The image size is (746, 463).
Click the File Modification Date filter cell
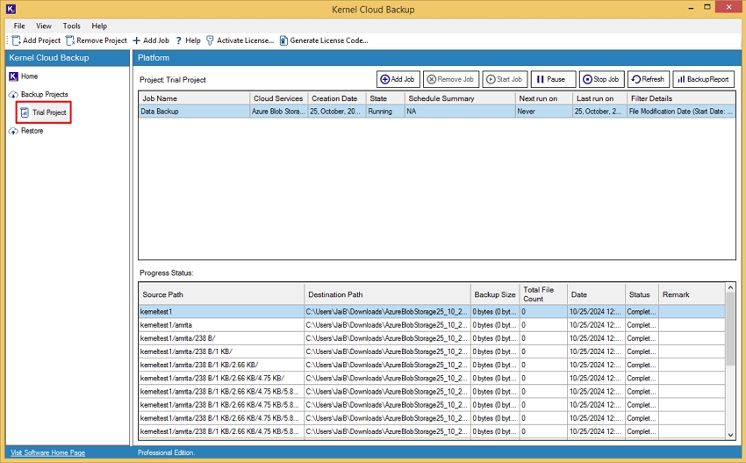(x=681, y=112)
